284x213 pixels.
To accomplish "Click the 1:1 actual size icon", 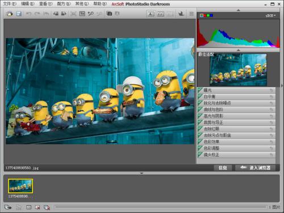I will [82, 14].
